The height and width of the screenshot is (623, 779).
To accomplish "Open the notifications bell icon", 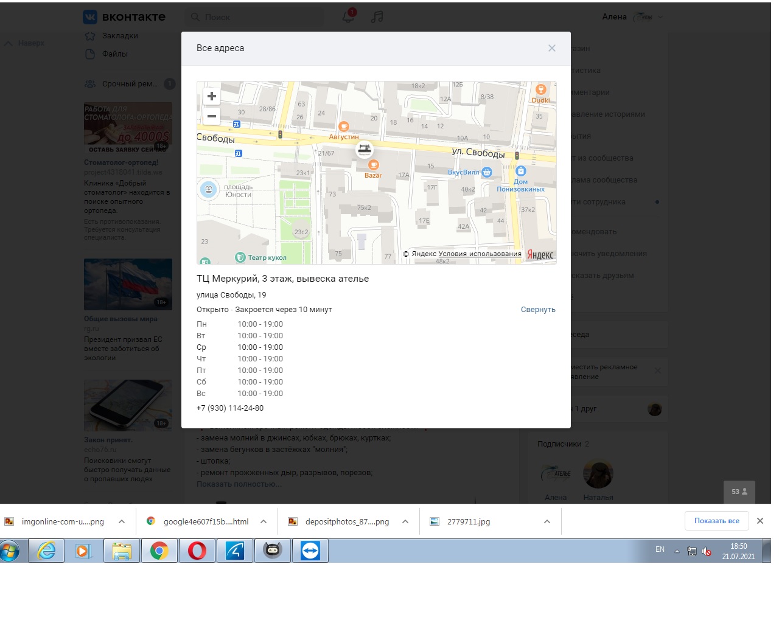I will click(x=348, y=16).
